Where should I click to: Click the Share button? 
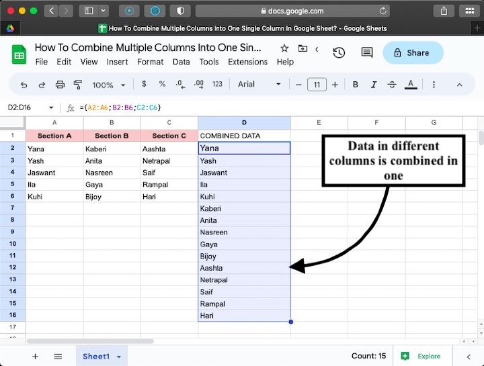pyautogui.click(x=413, y=53)
